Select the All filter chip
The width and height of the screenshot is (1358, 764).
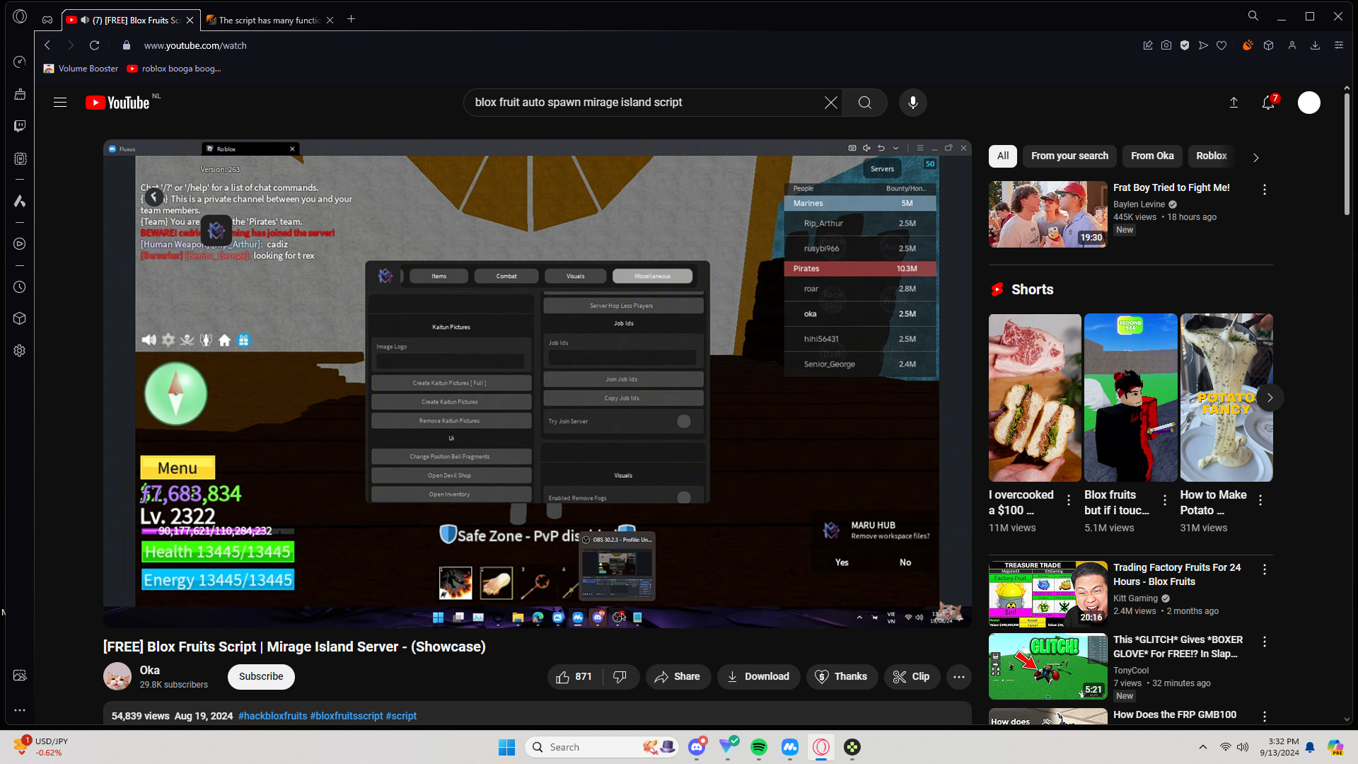coord(1003,156)
